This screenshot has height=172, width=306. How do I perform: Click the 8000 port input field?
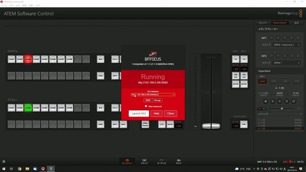coord(148,100)
